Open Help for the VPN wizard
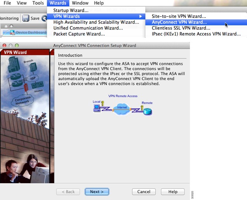The image size is (247, 200). click(x=173, y=191)
